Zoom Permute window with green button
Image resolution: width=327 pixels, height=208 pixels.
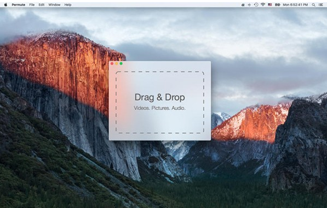coord(121,63)
